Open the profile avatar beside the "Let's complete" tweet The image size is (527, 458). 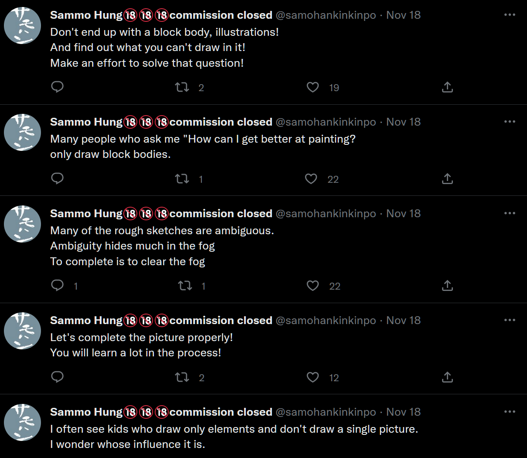coord(22,331)
